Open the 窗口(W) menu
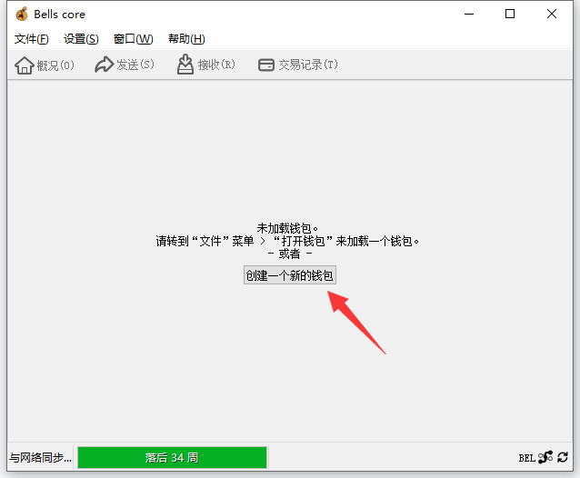The height and width of the screenshot is (478, 580). [133, 39]
